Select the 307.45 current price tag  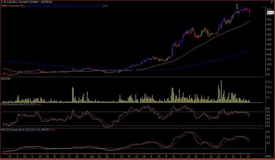pos(271,13)
